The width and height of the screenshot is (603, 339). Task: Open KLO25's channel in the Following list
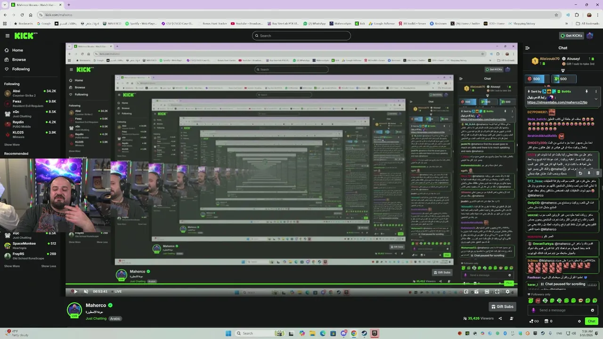tap(30, 134)
